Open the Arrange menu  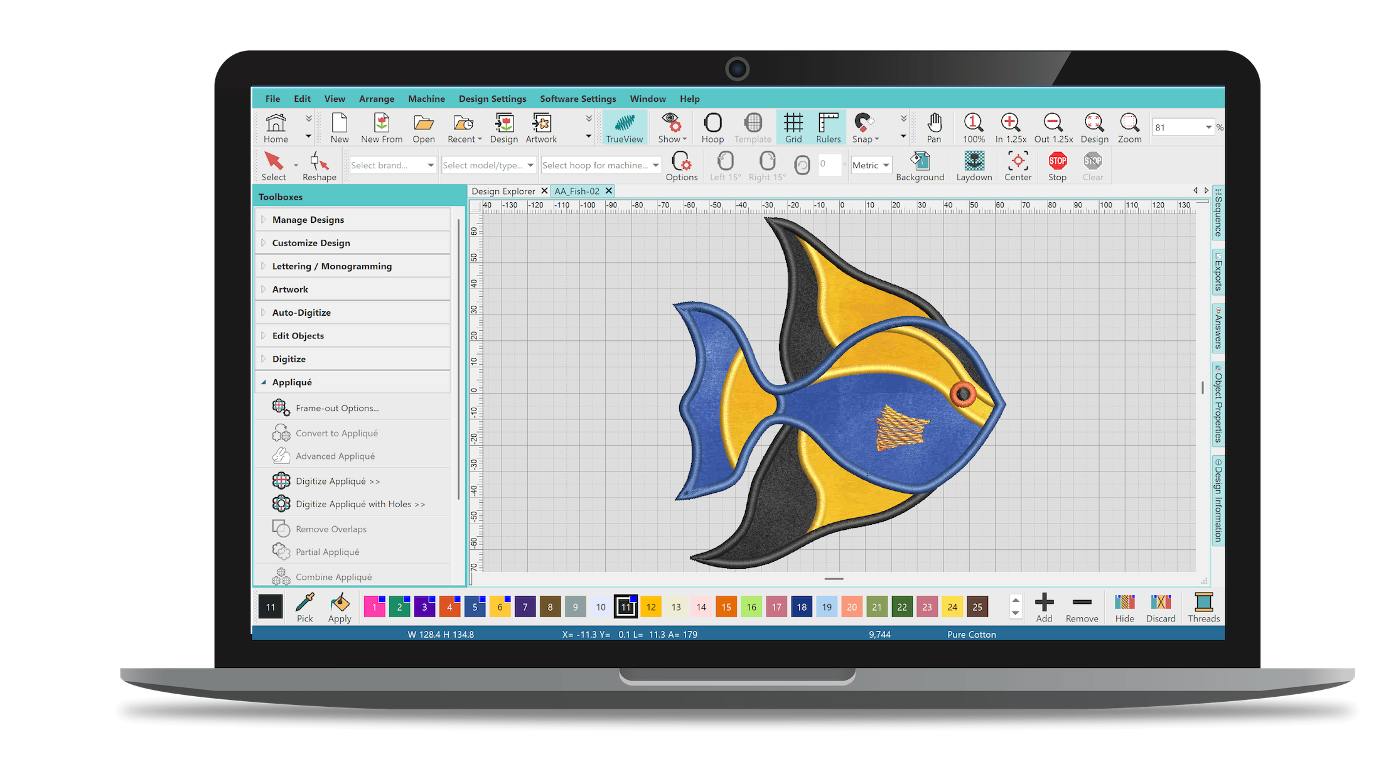(377, 99)
